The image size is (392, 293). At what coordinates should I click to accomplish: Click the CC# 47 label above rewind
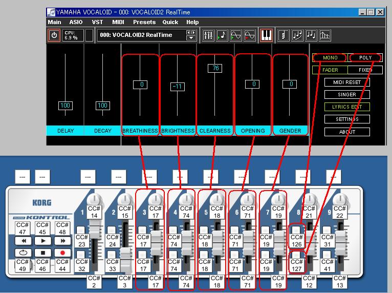[x=22, y=228]
